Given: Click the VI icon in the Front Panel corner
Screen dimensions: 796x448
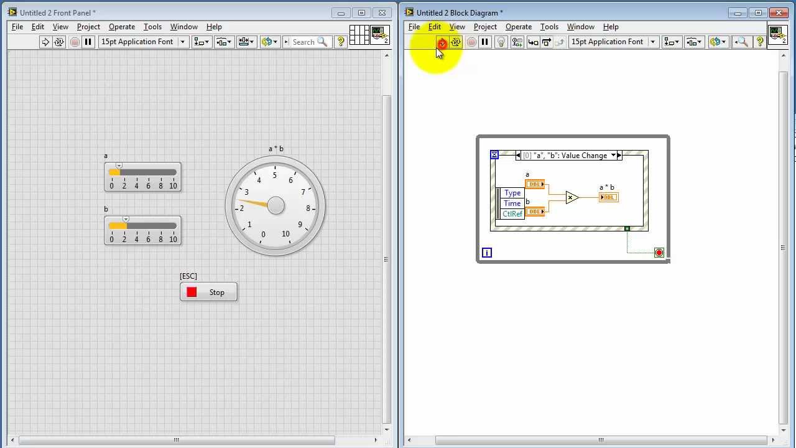Looking at the screenshot, I should pyautogui.click(x=380, y=35).
